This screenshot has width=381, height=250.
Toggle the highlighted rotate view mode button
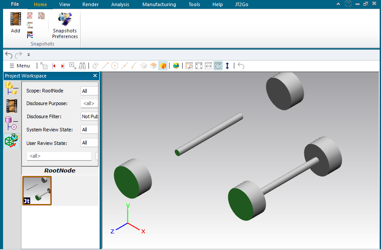[218, 66]
